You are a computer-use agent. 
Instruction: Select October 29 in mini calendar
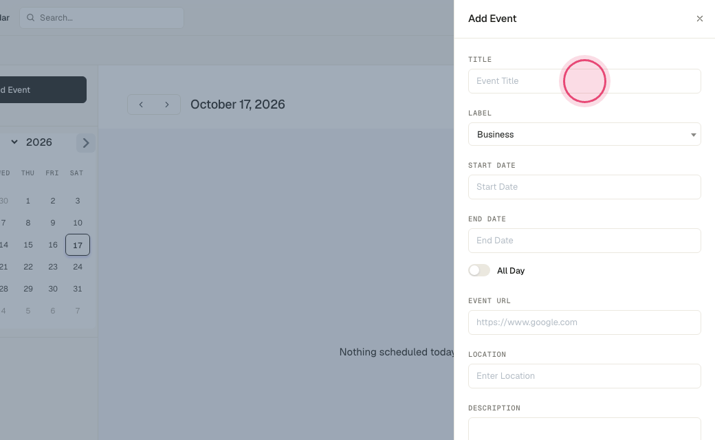tap(27, 289)
